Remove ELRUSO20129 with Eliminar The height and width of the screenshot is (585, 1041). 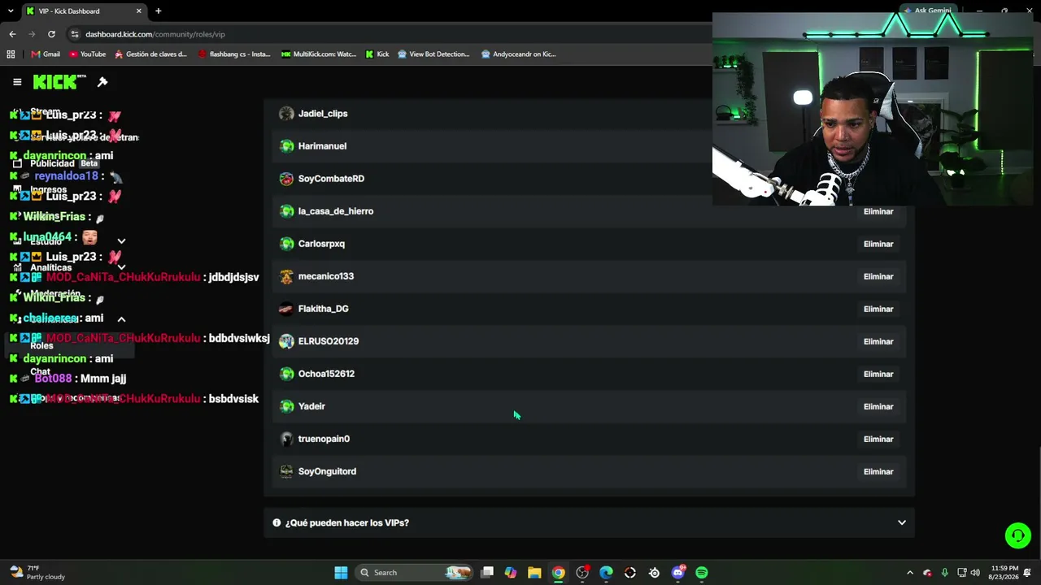(x=878, y=341)
